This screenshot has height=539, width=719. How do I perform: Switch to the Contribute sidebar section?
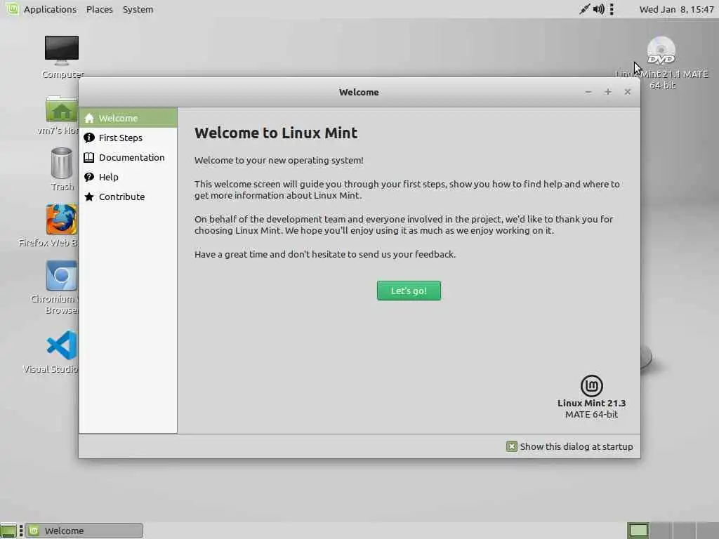click(128, 197)
